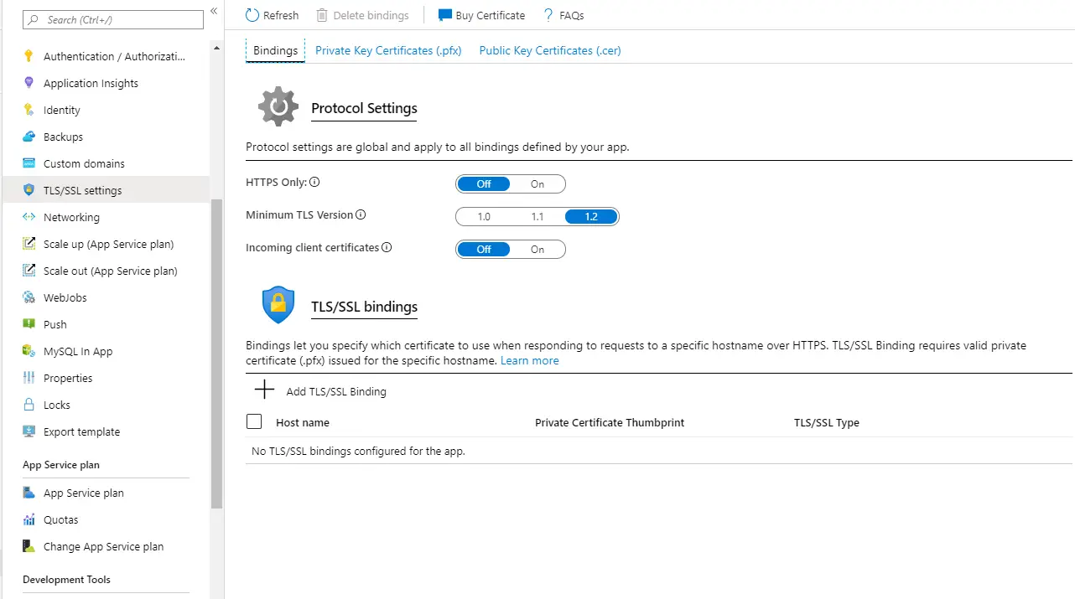Click the WebJobs sidebar icon

pos(29,297)
